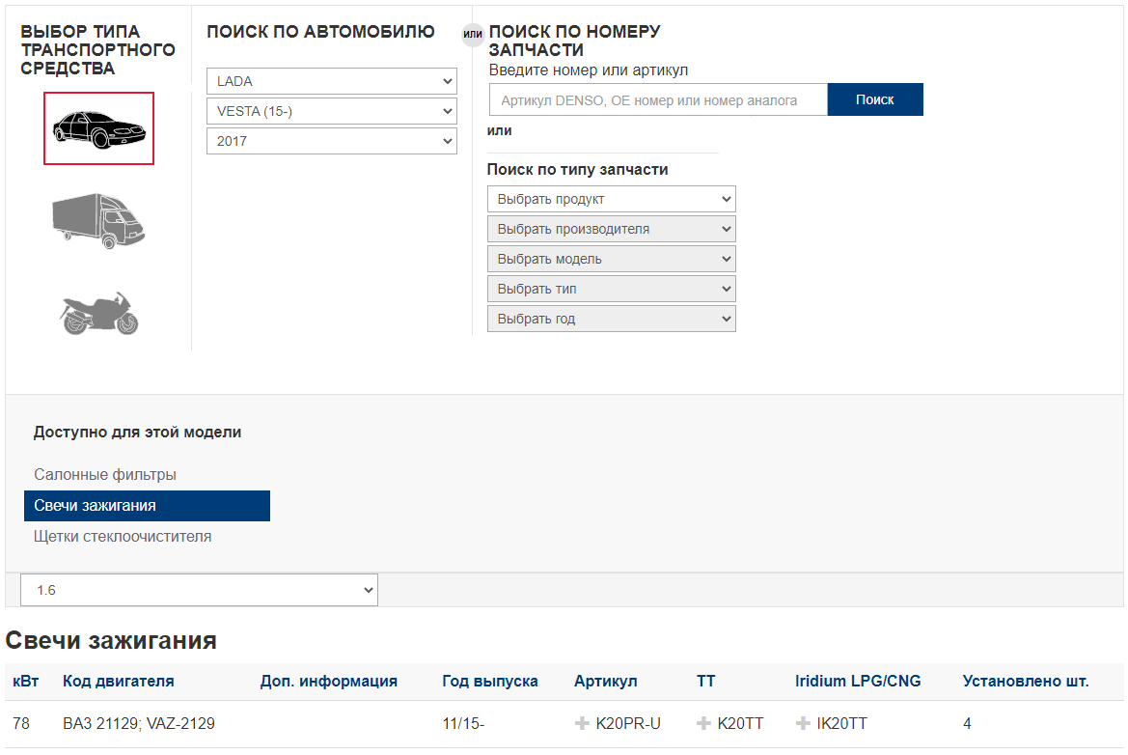
Task: Open the 'Выбрать модель' dropdown
Action: tap(612, 259)
